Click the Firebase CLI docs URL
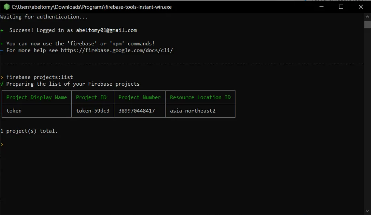 (117, 50)
